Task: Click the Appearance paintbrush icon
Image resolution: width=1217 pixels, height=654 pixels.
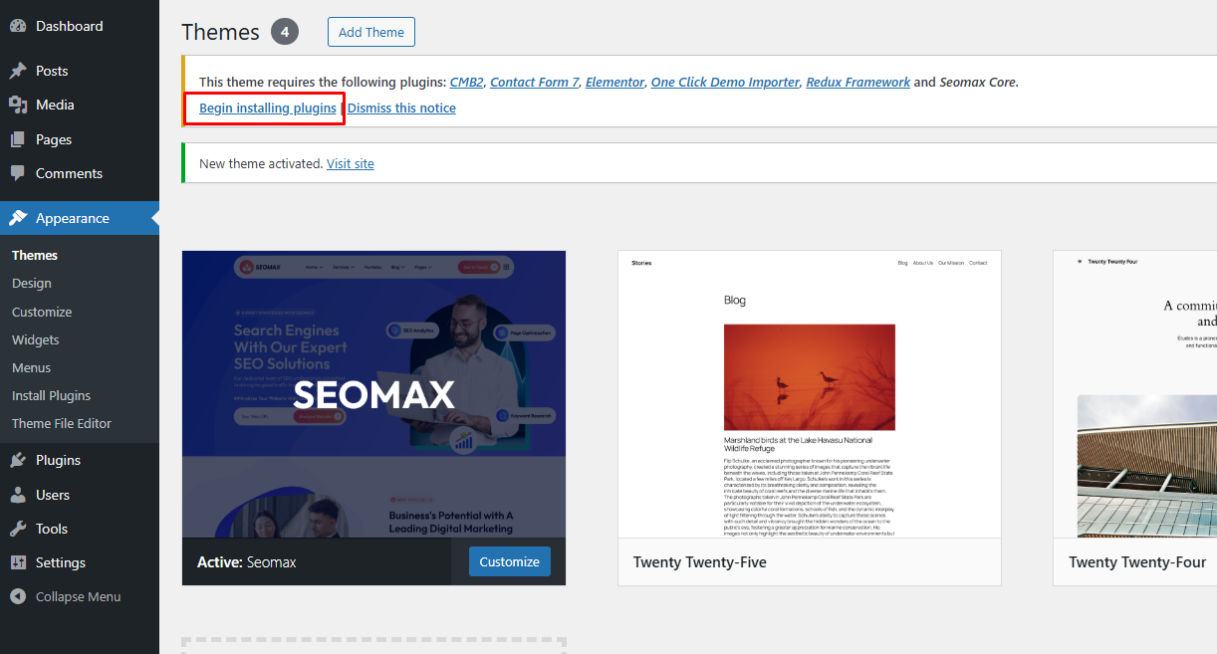Action: click(x=18, y=218)
